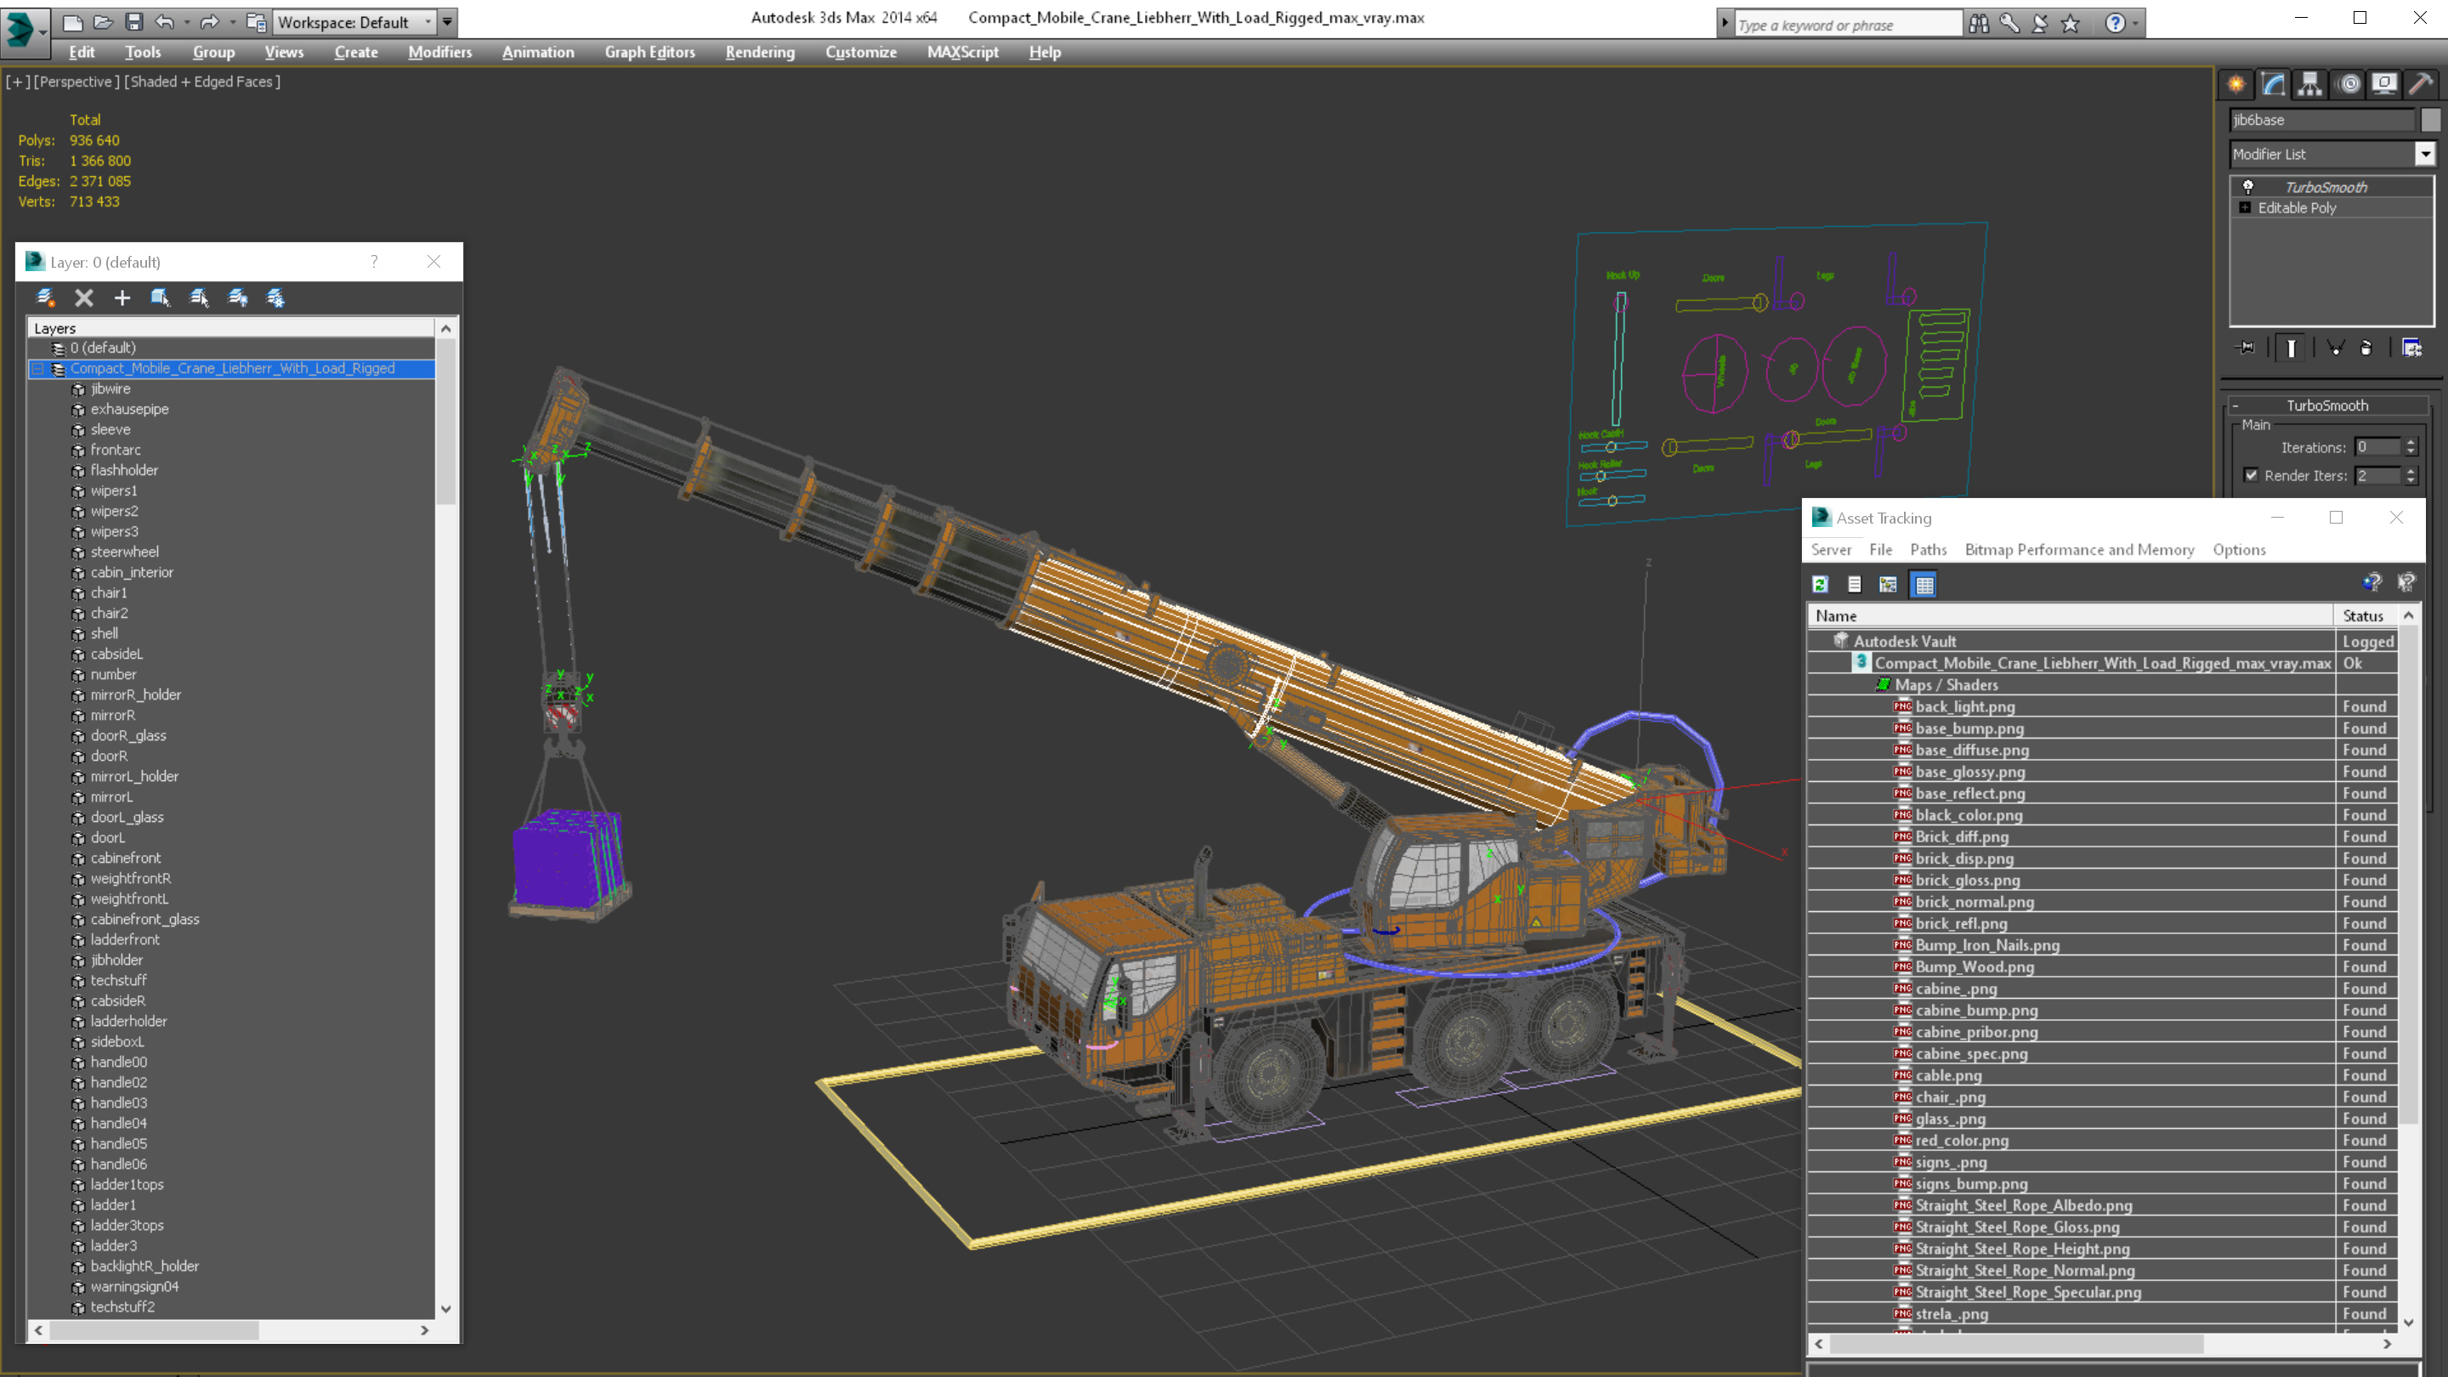Click the [Shaded + Edged Faces] viewport label
The image size is (2448, 1377).
point(202,82)
